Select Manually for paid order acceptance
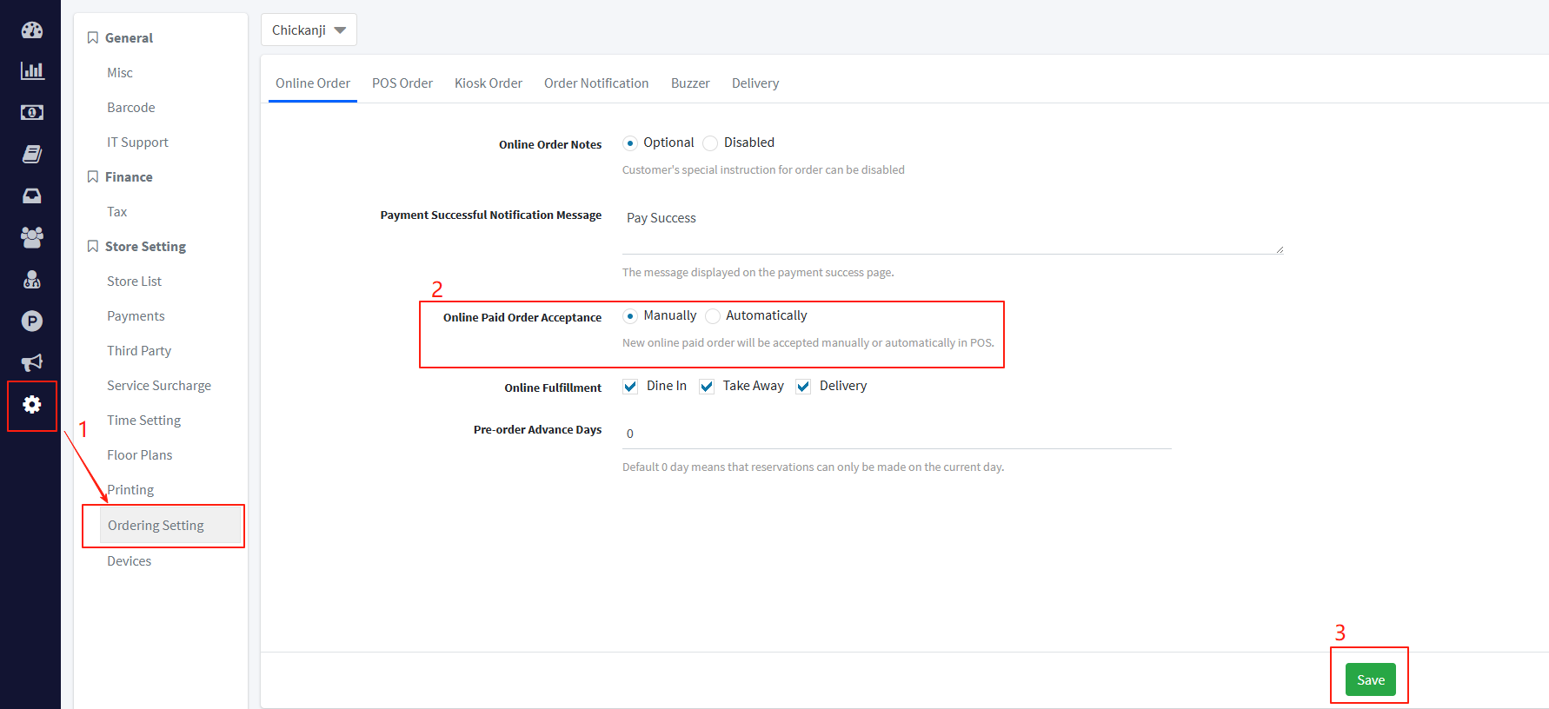Image resolution: width=1549 pixels, height=709 pixels. pos(630,316)
